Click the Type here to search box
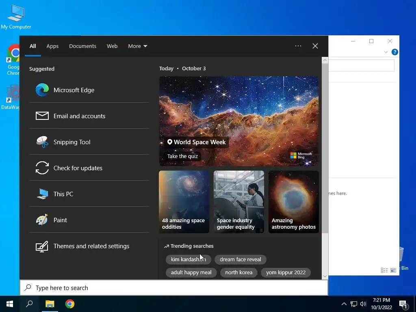416x312 pixels. (174, 288)
